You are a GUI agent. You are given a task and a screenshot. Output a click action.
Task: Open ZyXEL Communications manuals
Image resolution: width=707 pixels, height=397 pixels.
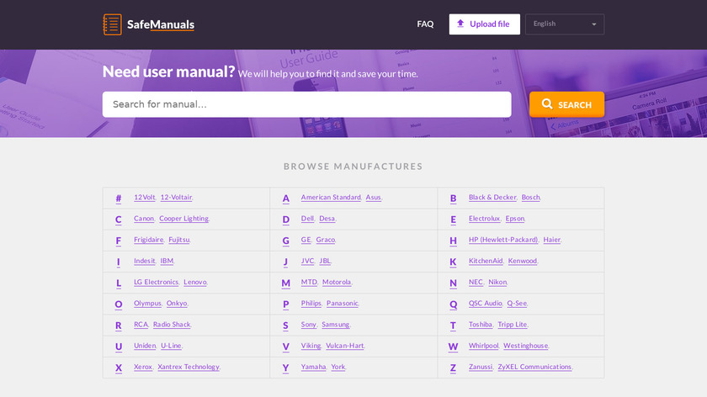pyautogui.click(x=534, y=367)
